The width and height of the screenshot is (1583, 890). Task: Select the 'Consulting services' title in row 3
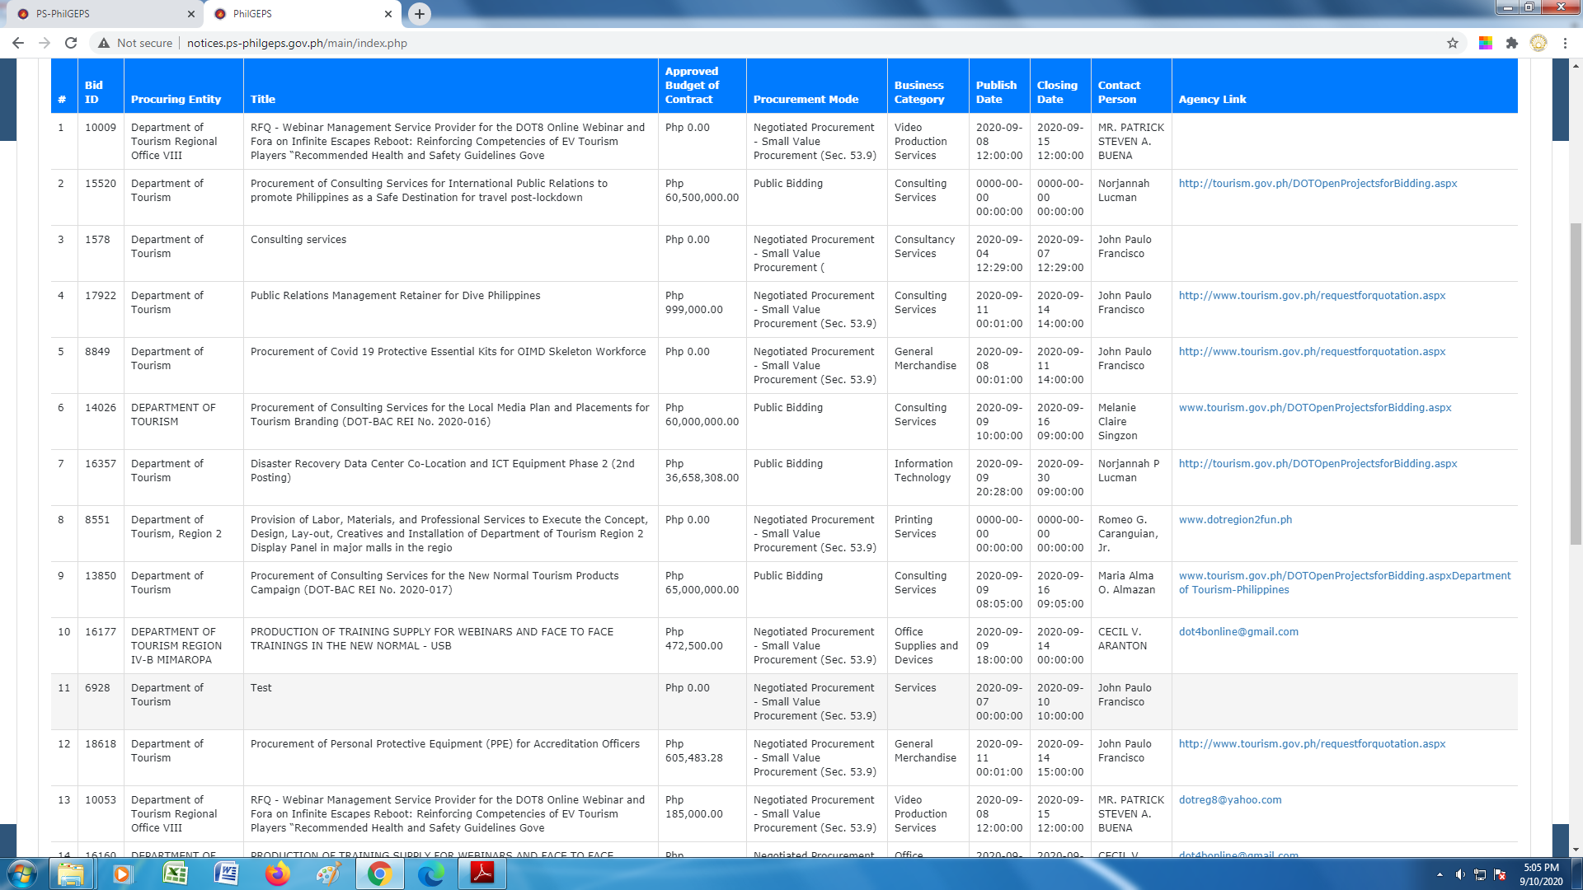point(298,240)
